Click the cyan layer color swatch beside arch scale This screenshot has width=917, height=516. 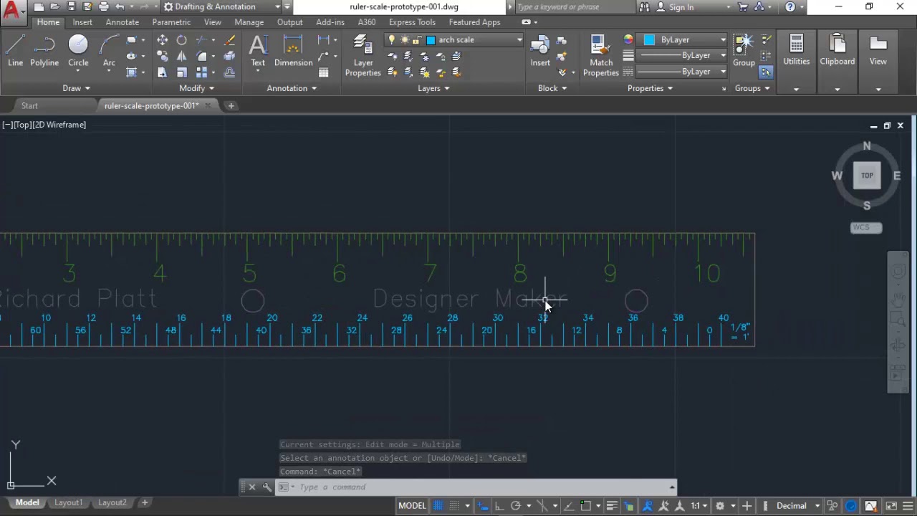tap(431, 40)
